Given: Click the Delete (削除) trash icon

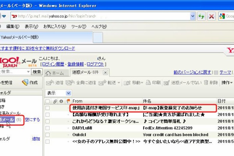Looking at the screenshot, I should click(206, 82).
